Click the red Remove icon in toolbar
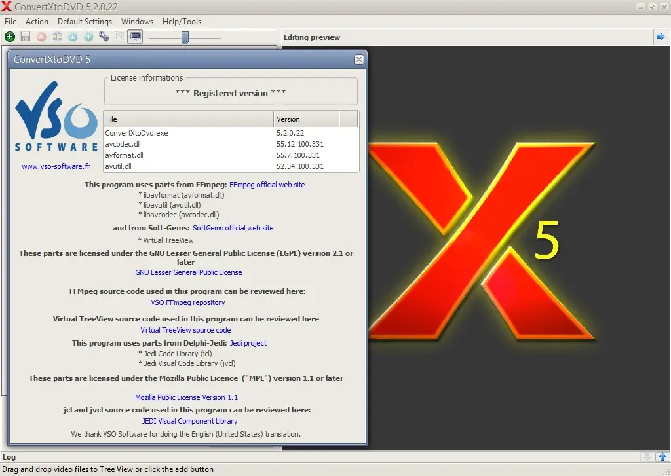 pos(41,37)
